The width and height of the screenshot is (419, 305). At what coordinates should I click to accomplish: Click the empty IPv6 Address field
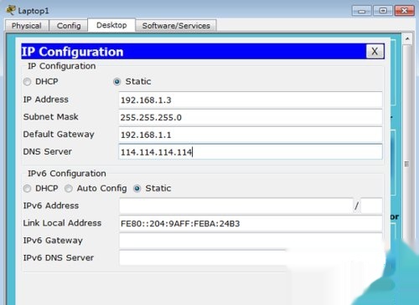236,206
